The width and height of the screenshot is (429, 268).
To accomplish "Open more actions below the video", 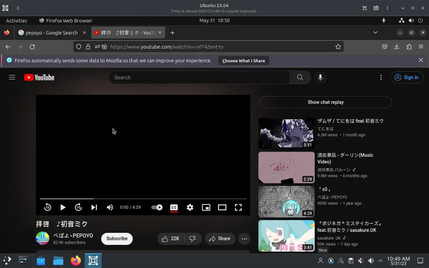I will point(244,239).
